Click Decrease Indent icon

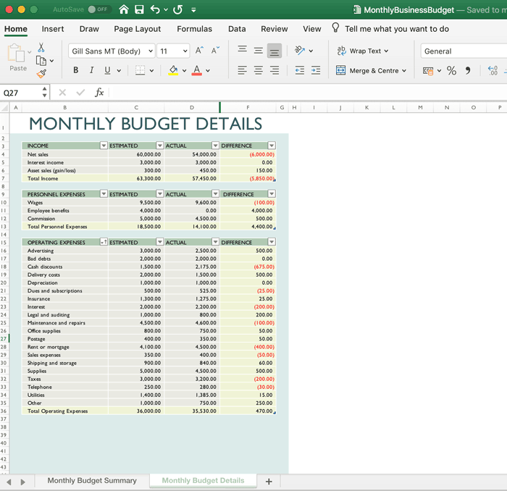[x=300, y=70]
